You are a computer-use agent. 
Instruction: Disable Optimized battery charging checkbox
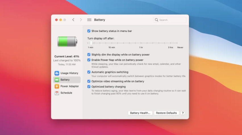[89, 87]
